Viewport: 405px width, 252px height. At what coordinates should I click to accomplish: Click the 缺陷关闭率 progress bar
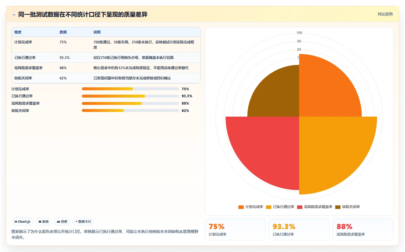pyautogui.click(x=131, y=110)
